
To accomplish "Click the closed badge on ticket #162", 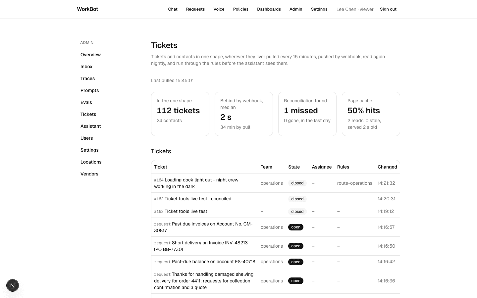I will [x=297, y=199].
